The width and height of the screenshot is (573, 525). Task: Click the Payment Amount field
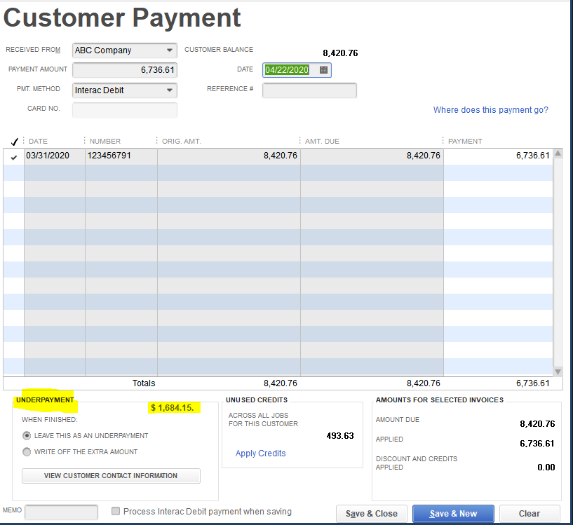125,70
